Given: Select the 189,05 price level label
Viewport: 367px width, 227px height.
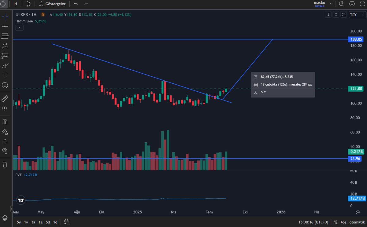Looking at the screenshot, I should click(x=356, y=39).
